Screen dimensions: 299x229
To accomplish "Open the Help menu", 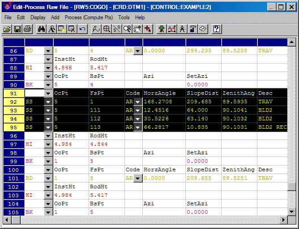I will (140, 17).
